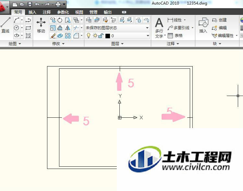Image resolution: width=243 pixels, height=191 pixels.
Task: Create new drawing from quick access toolbar
Action: pos(15,4)
